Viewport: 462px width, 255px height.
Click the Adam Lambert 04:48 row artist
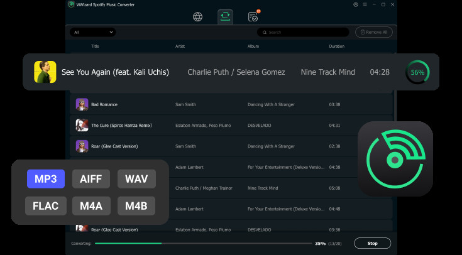click(x=189, y=209)
